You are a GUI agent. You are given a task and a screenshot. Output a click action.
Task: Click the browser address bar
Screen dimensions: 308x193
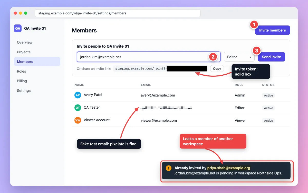(118, 13)
